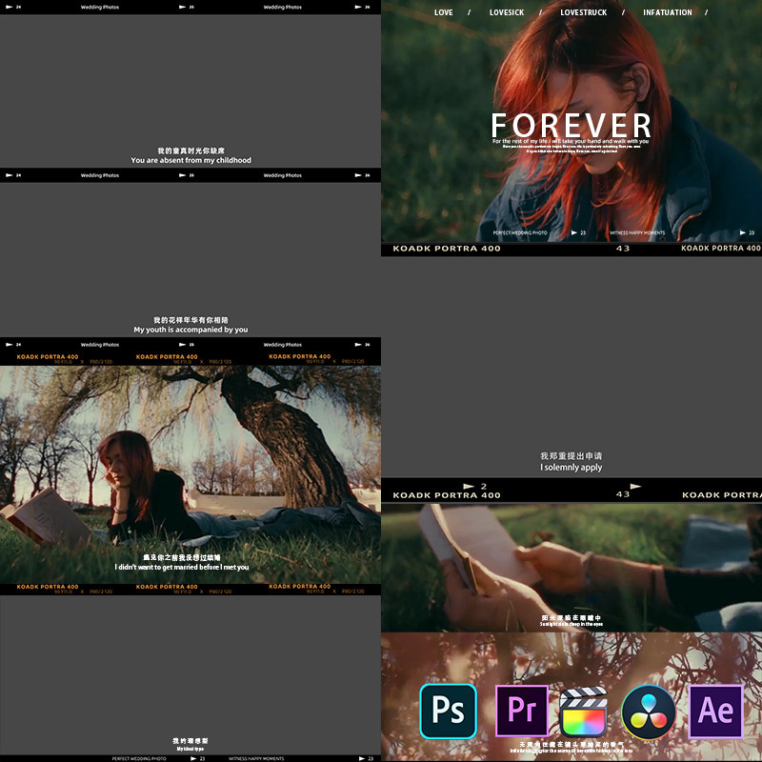Click Chinese subtitle 我郑重提出申请
The width and height of the screenshot is (762, 762).
571,456
